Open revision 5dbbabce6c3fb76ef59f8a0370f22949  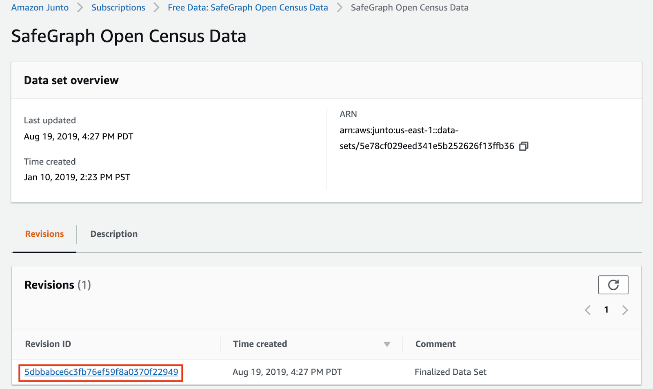101,372
